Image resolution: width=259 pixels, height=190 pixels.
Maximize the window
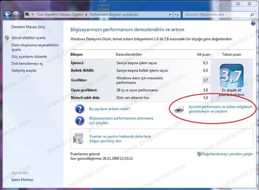pyautogui.click(x=238, y=4)
